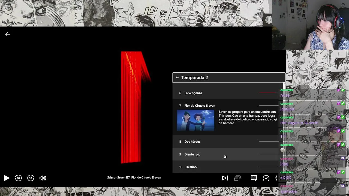This screenshot has height=196, width=349.
Task: Go back with the top-left arrow
Action: pyautogui.click(x=8, y=34)
